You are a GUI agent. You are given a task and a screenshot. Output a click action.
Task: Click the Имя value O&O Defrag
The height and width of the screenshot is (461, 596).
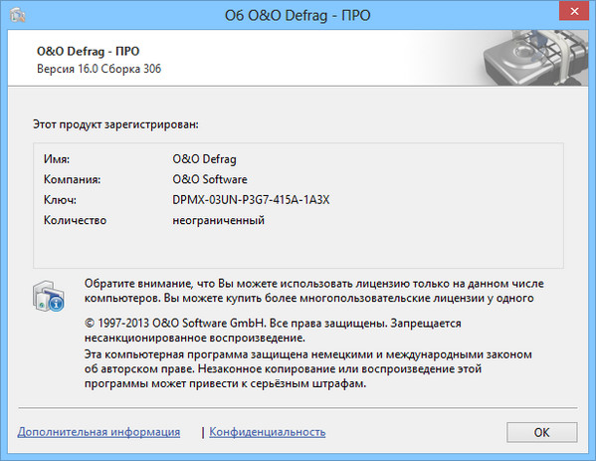click(205, 159)
